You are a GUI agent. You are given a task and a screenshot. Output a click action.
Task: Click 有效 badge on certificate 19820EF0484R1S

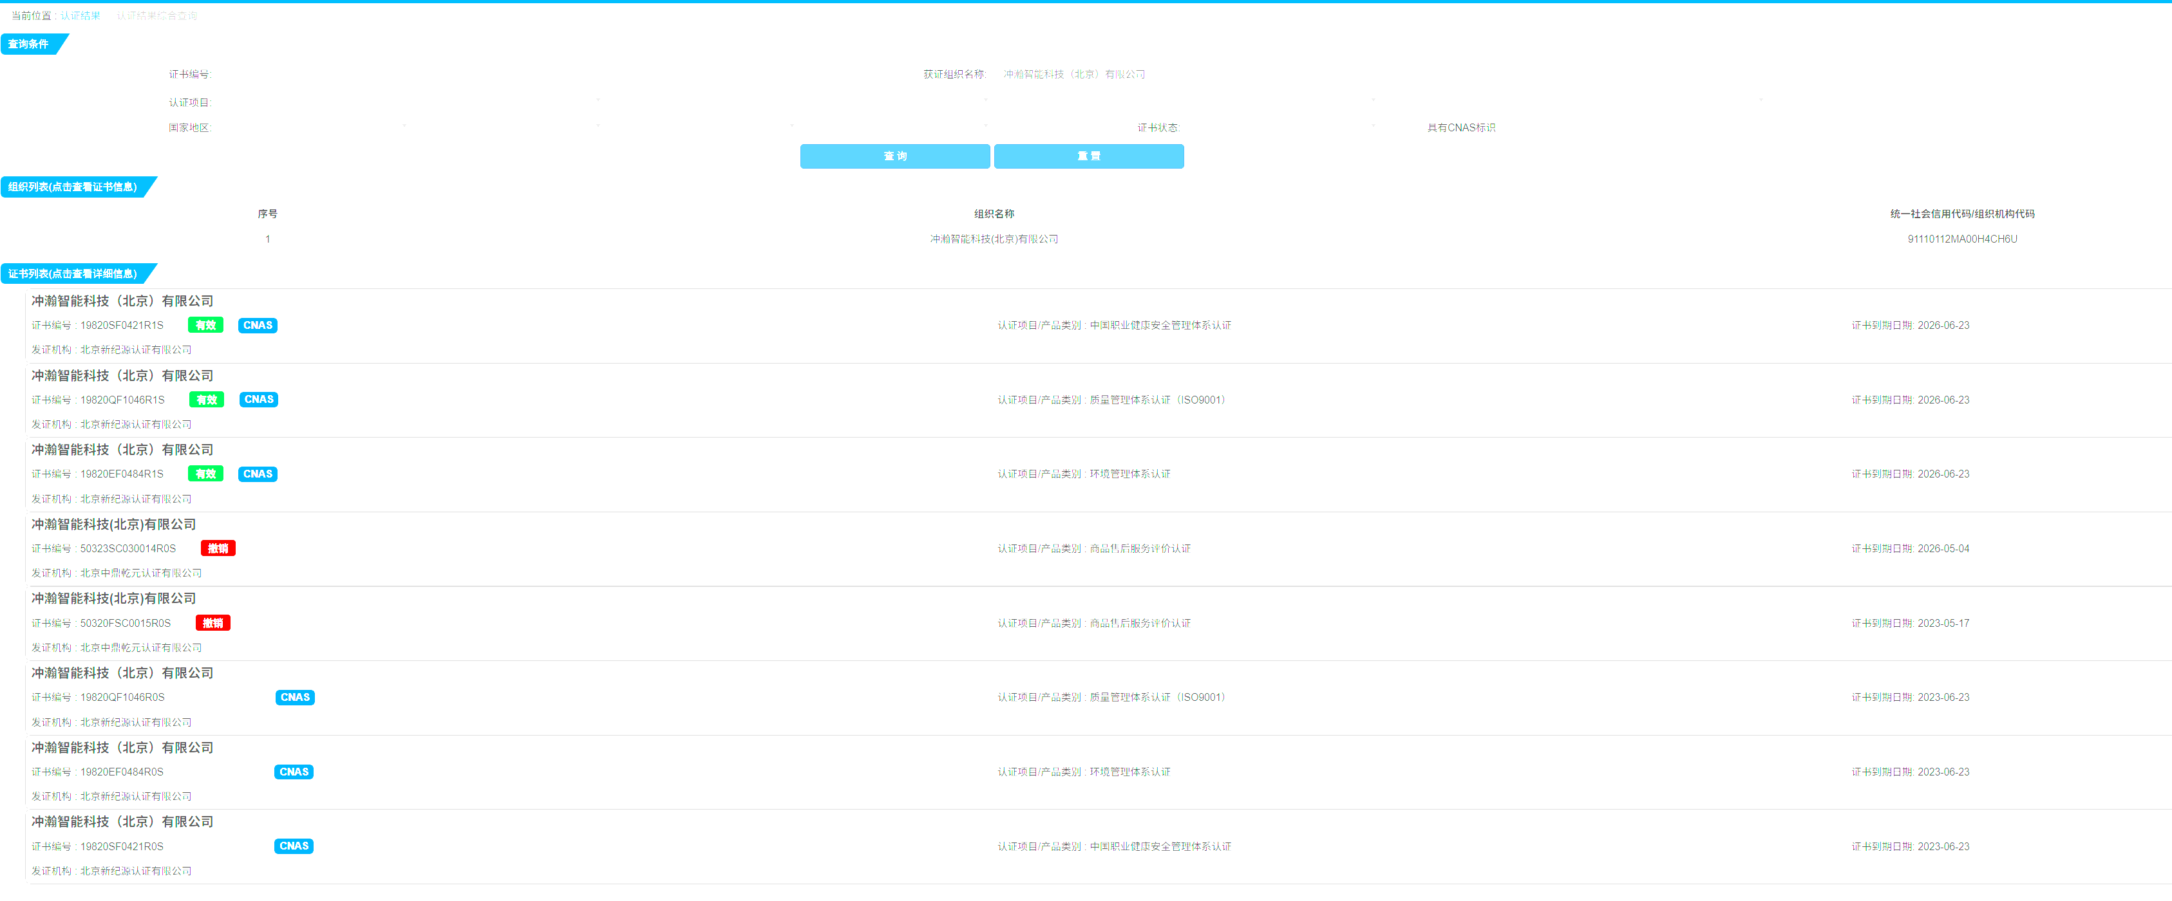205,474
